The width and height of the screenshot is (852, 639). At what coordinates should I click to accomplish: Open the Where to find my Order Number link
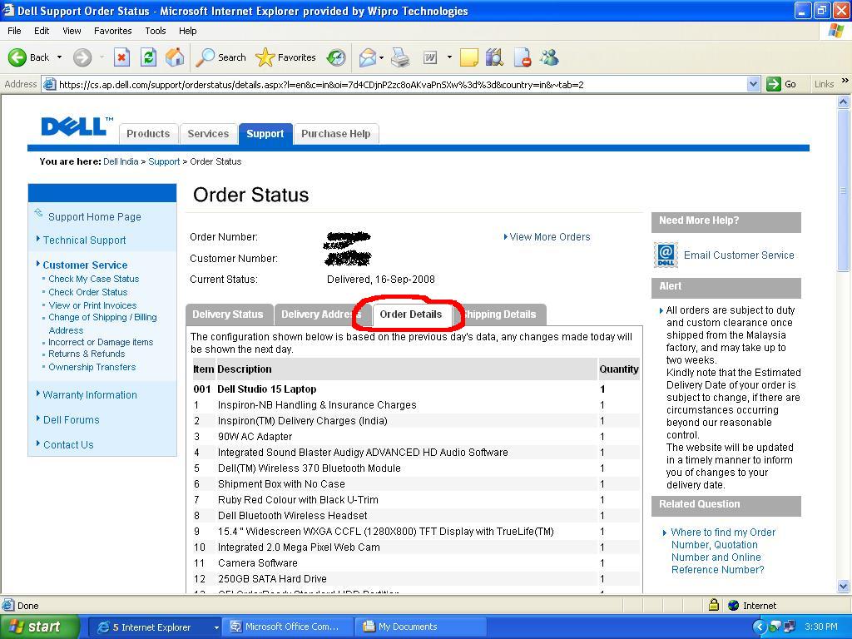[723, 551]
